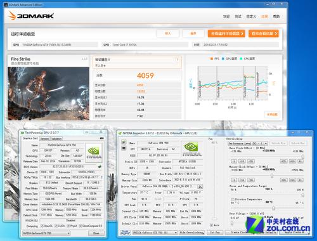Click memory clock offset +10 button
Screen dimensions: 317x241
[292, 180]
